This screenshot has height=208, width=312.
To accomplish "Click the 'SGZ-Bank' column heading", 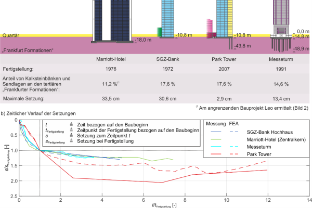I will coord(167,59).
